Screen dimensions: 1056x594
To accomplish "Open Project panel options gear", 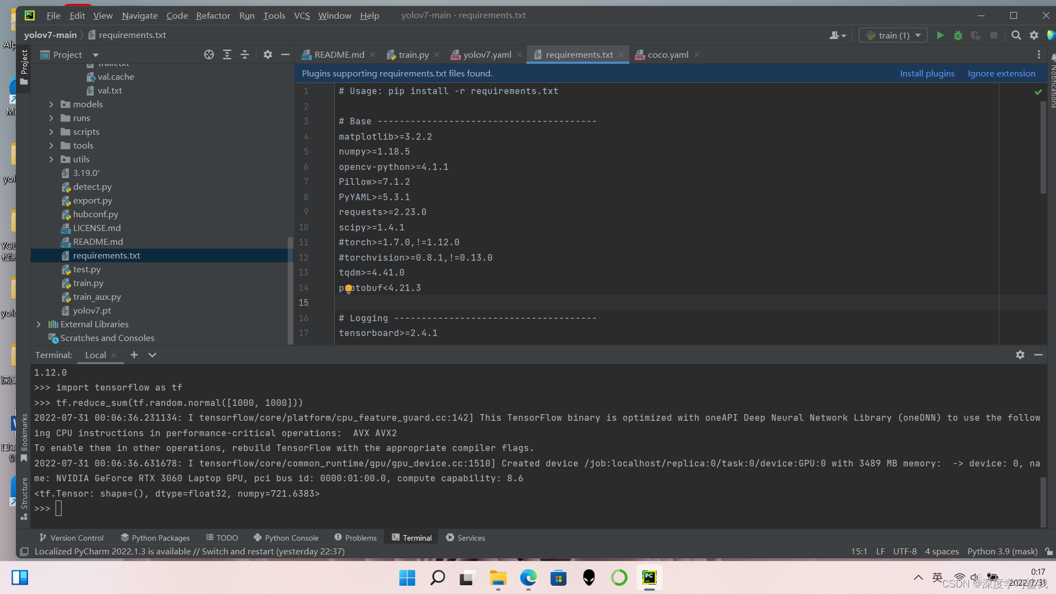I will (x=267, y=54).
